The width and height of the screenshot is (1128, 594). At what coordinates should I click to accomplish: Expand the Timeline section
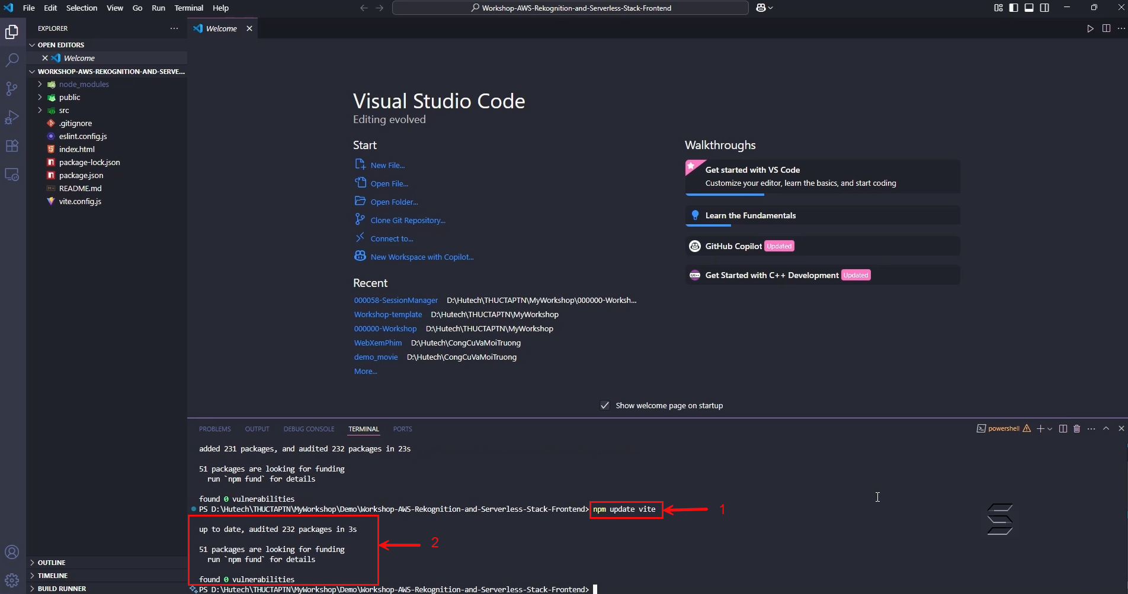[107, 576]
